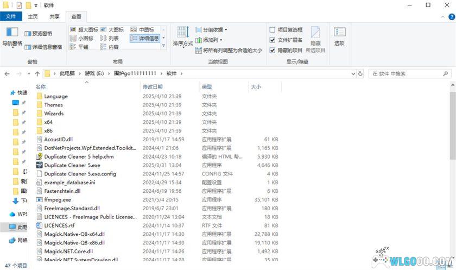Open the 导航窗格 navigation pane button
456x270 pixels.
point(12,37)
